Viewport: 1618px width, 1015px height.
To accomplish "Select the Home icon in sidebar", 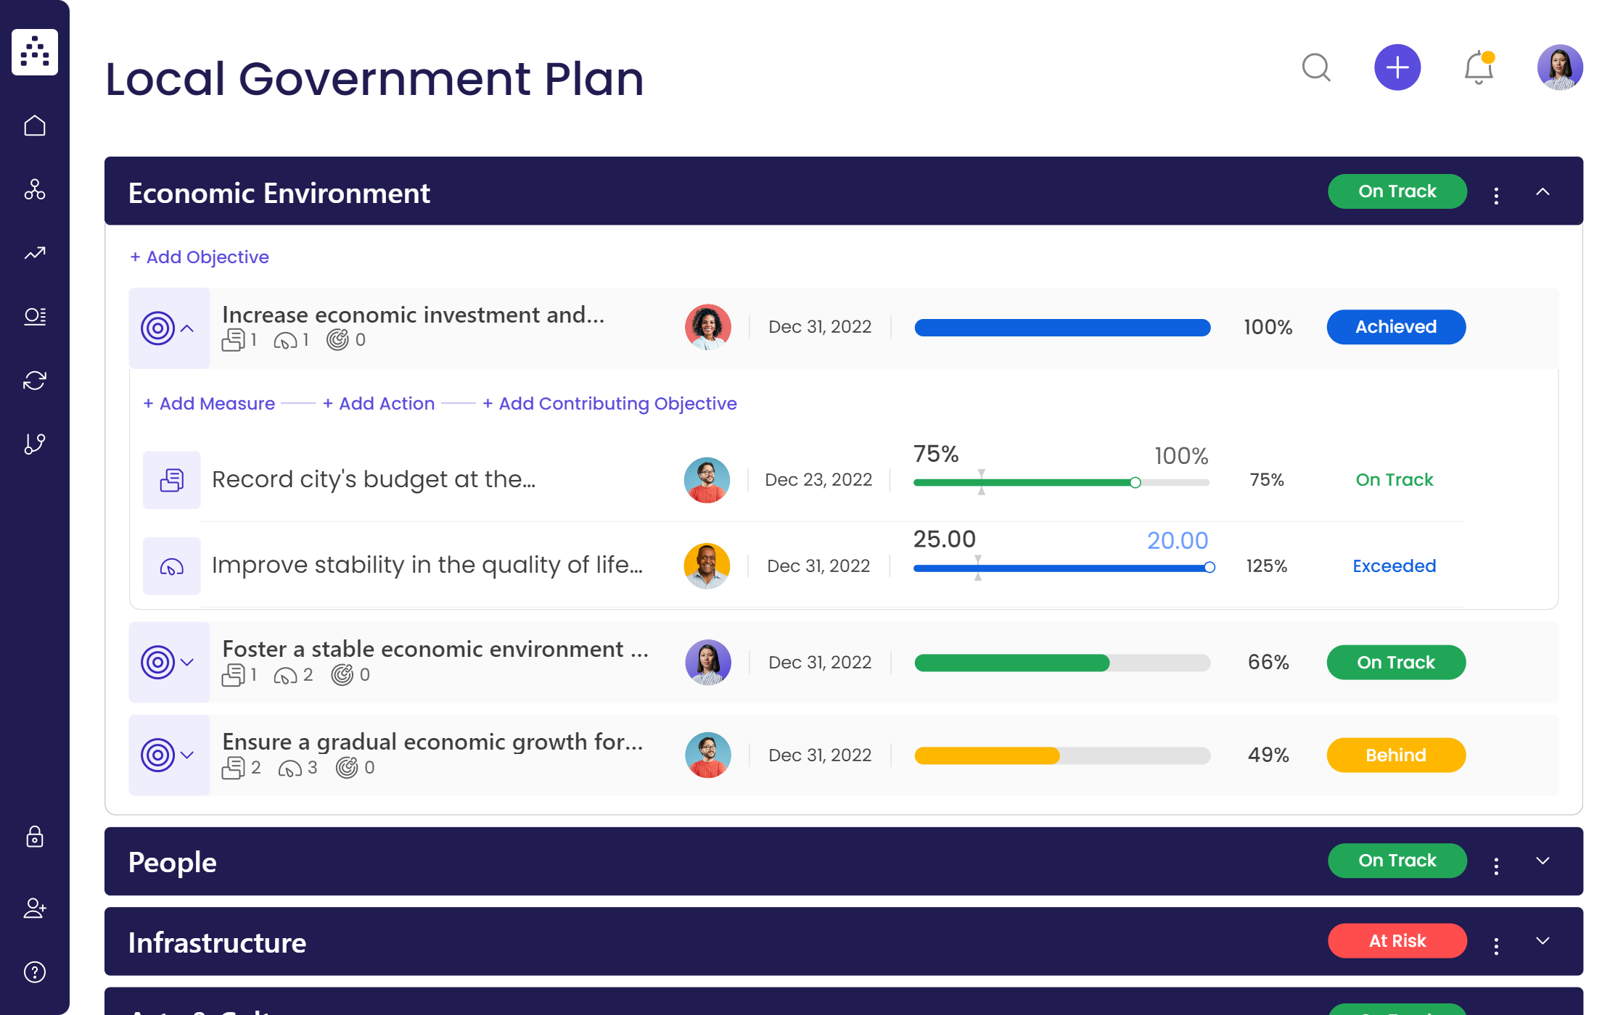I will [35, 125].
